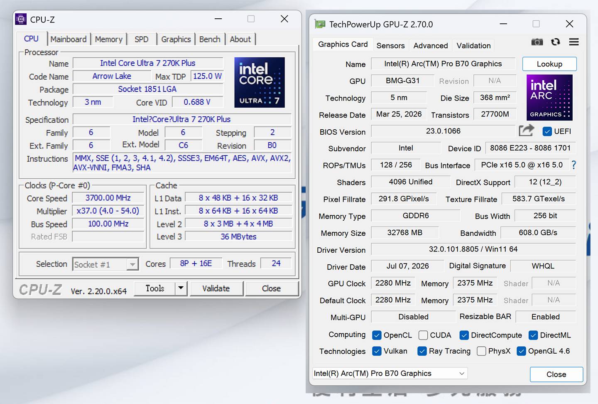Image resolution: width=598 pixels, height=404 pixels.
Task: Click the Memory Type value GDDR6
Action: (416, 215)
